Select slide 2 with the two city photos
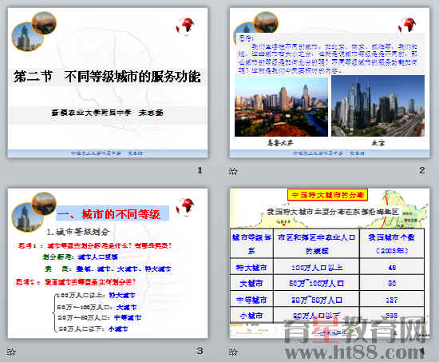The height and width of the screenshot is (362, 439). click(x=330, y=82)
